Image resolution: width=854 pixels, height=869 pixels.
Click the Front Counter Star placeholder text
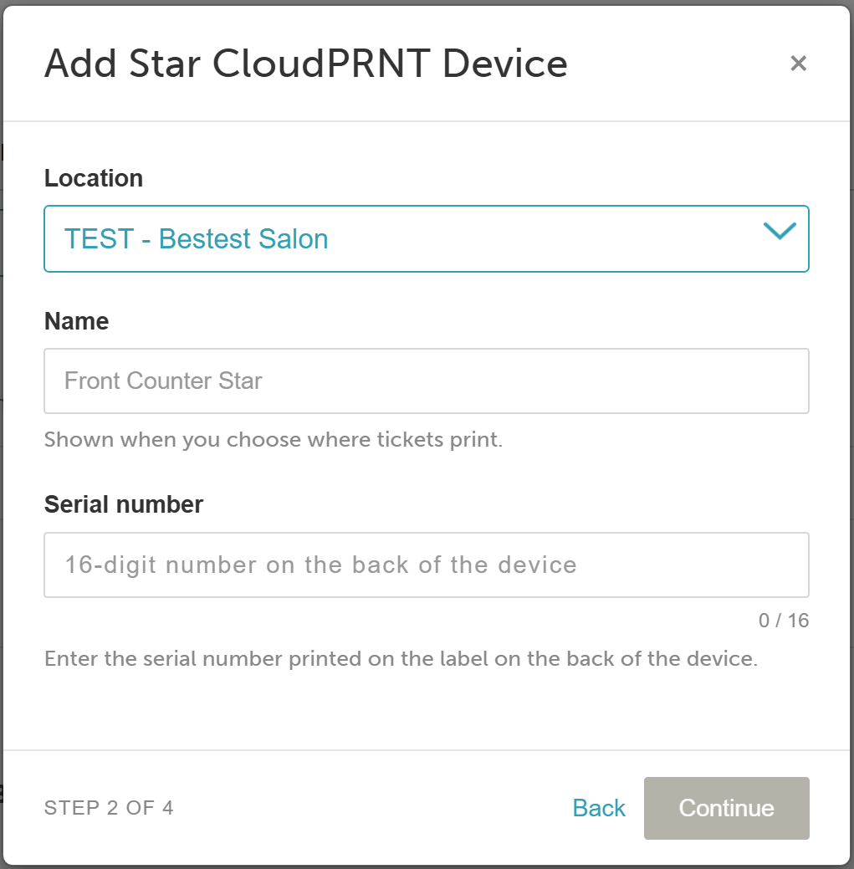tap(163, 381)
